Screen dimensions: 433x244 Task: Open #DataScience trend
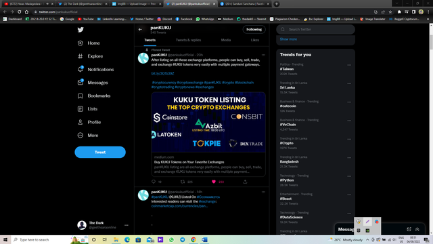click(291, 217)
